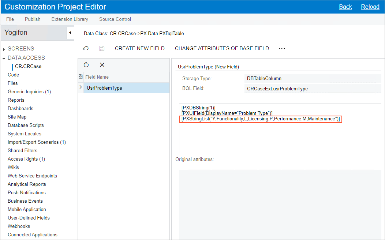
Task: Refresh the field list grid
Action: coord(86,65)
